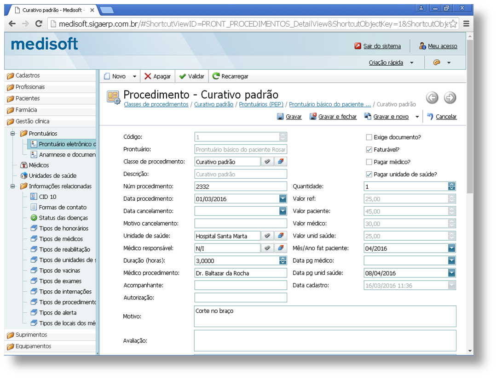The image size is (496, 378).
Task: Go to next record with right arrow
Action: [x=450, y=97]
